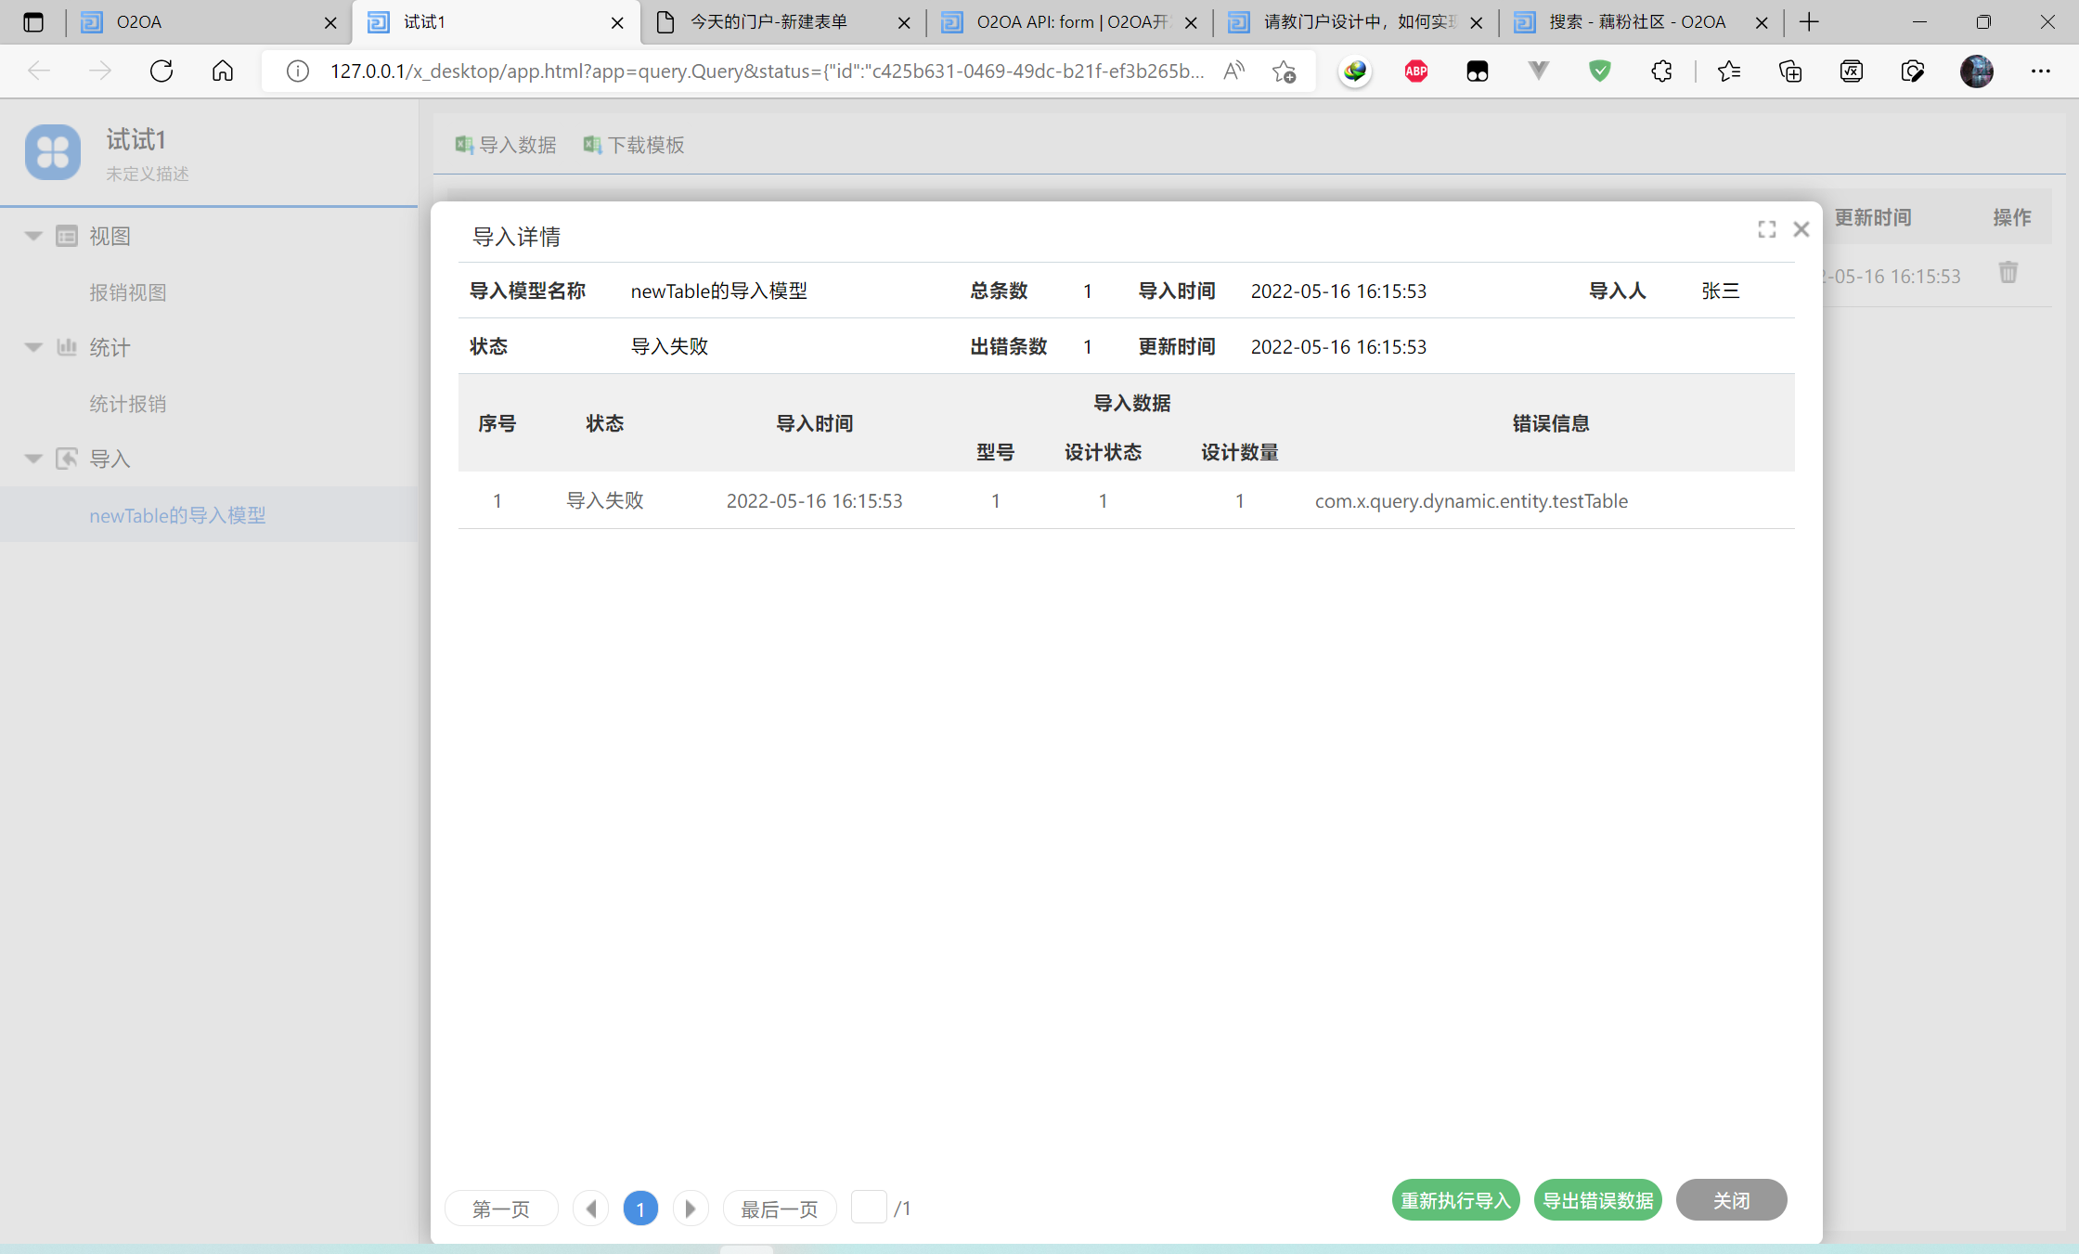Collapse the 统计 tree section

pos(33,347)
